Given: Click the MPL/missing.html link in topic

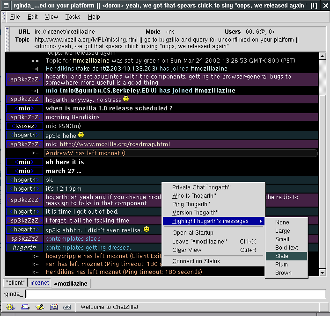Looking at the screenshot, I should coord(86,40).
